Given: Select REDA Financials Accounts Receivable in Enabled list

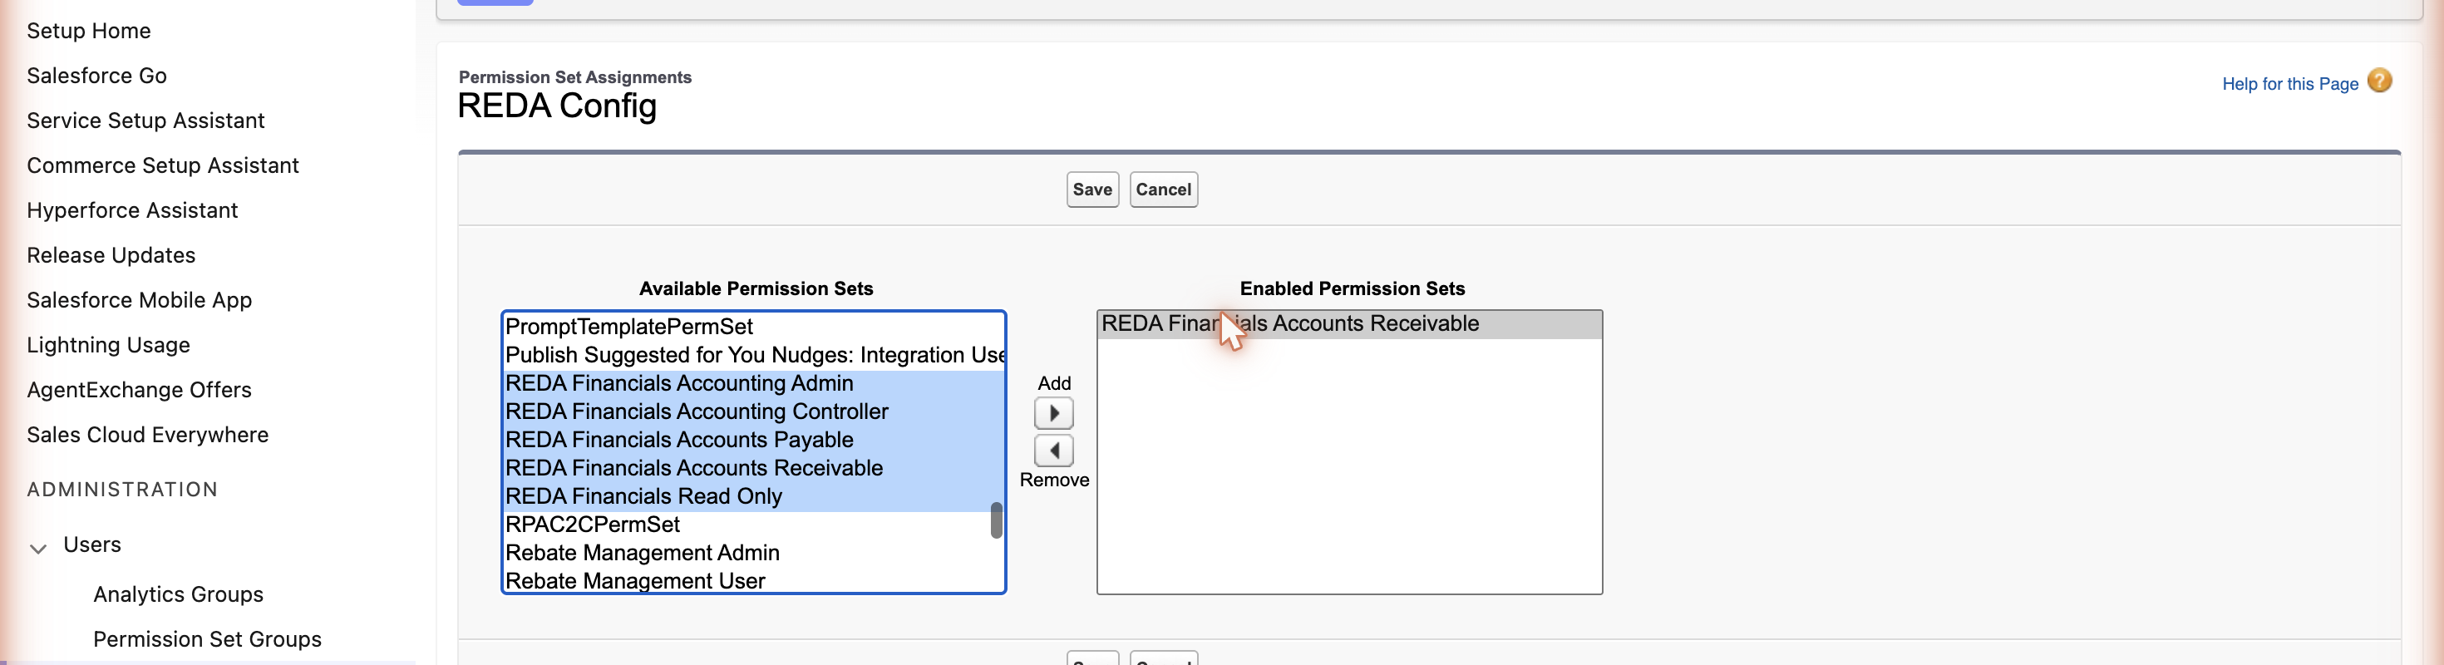Looking at the screenshot, I should (1349, 324).
